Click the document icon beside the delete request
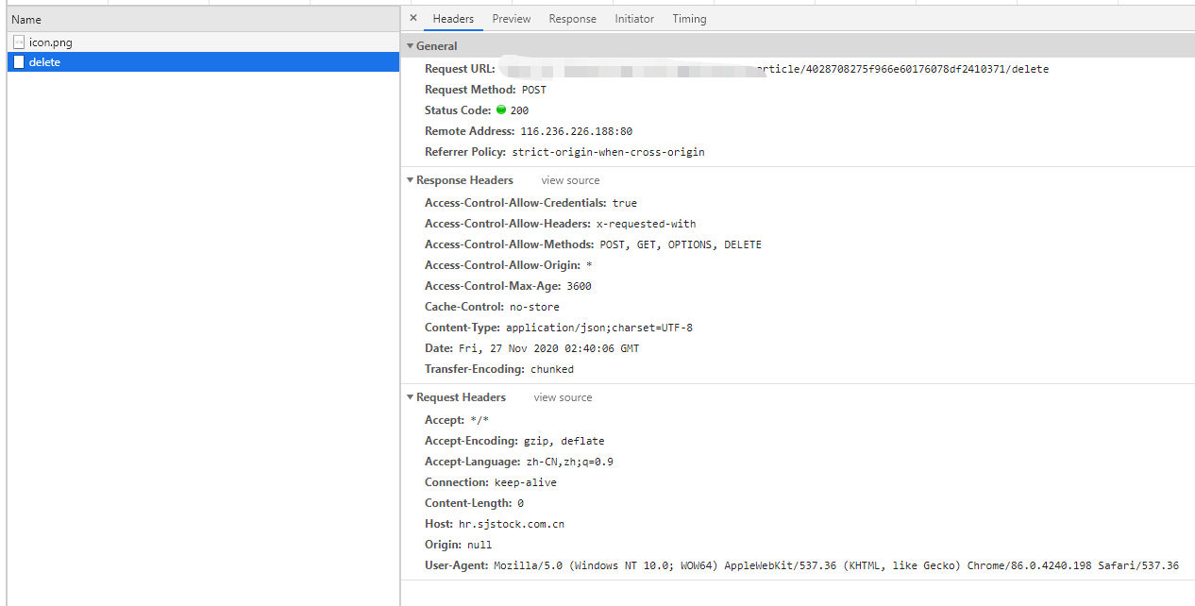 [18, 61]
